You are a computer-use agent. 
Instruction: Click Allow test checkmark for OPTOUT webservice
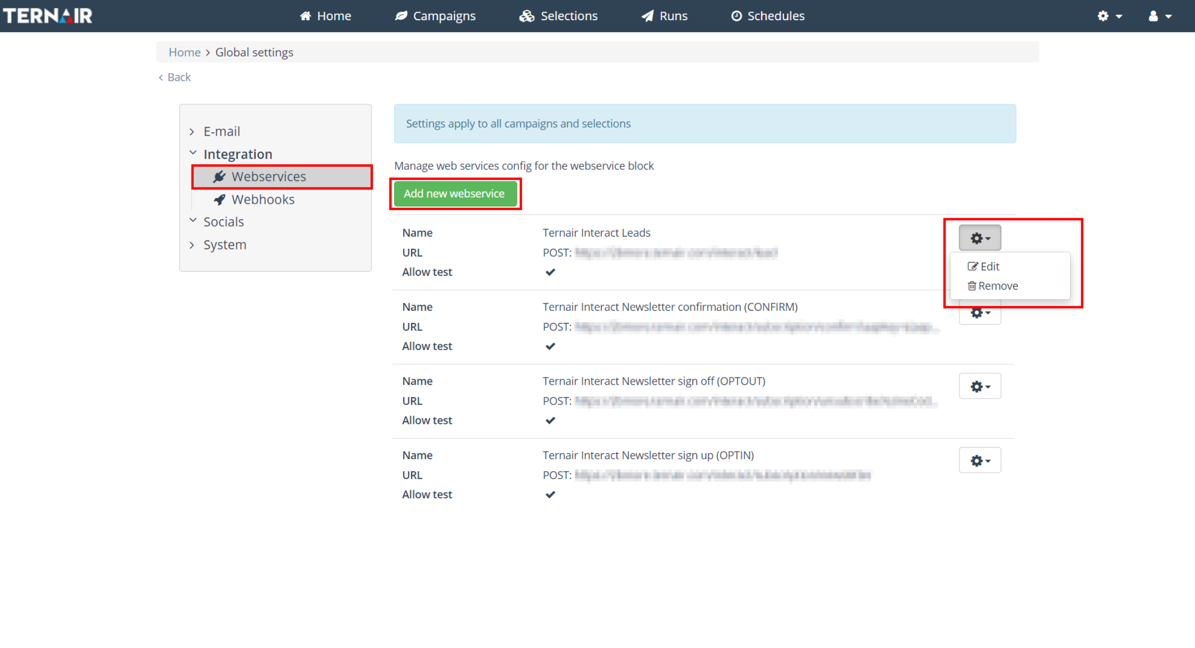coord(550,420)
